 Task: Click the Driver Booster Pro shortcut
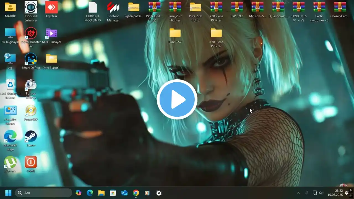(31, 33)
